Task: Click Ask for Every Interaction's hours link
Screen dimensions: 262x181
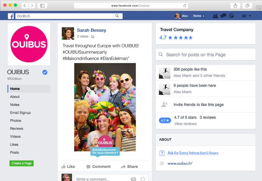Action: tap(193, 153)
